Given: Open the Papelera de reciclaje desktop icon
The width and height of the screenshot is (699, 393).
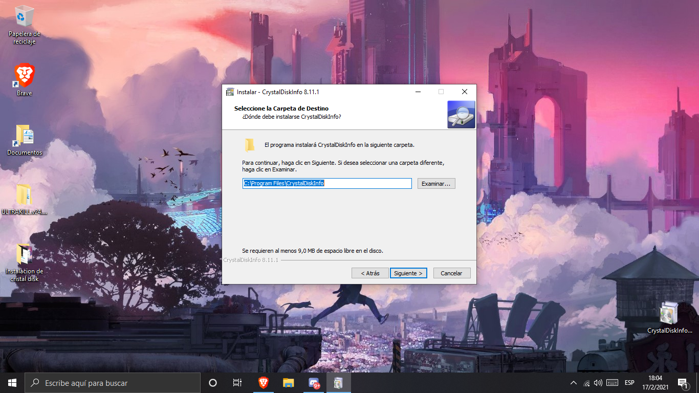Looking at the screenshot, I should [x=24, y=25].
